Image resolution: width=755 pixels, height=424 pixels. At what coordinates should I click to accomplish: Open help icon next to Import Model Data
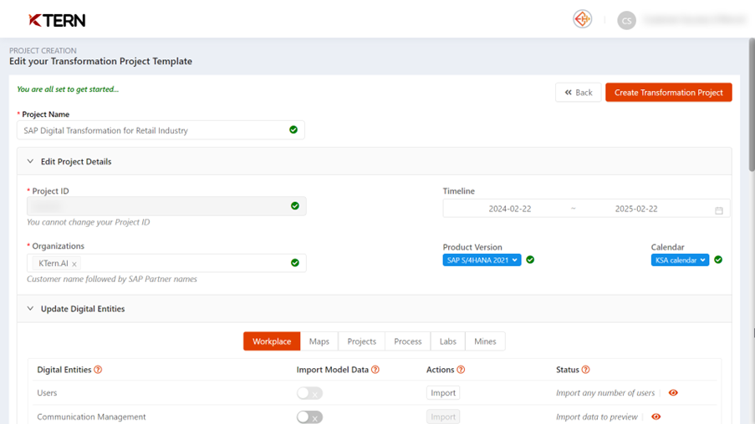(x=375, y=370)
